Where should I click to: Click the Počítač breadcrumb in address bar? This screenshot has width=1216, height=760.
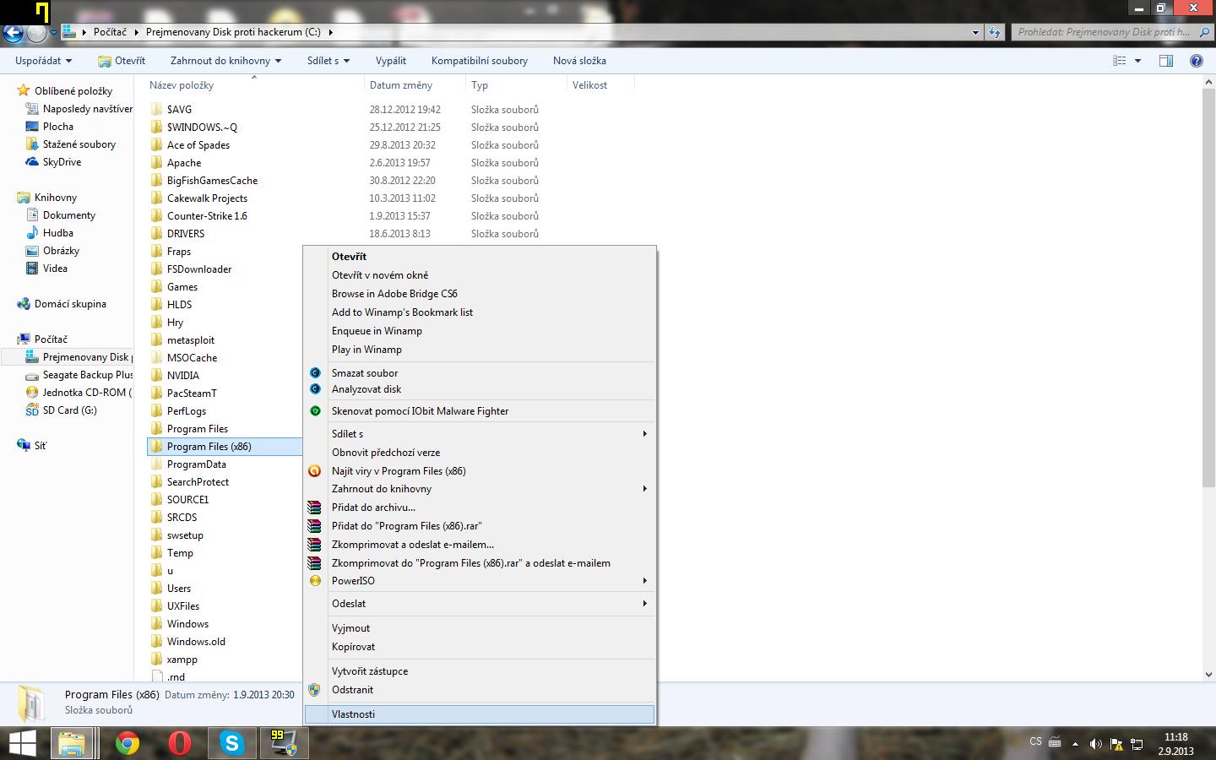110,32
